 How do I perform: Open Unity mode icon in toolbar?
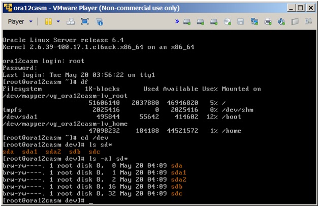pyautogui.click(x=99, y=21)
